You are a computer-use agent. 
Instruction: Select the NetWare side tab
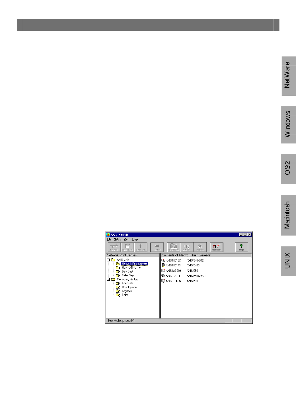tap(289, 76)
